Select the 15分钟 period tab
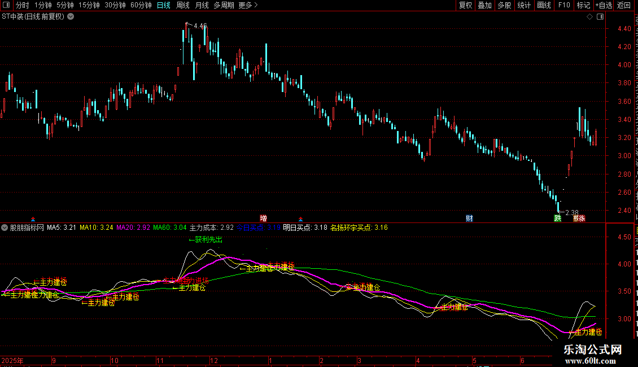 (x=89, y=5)
